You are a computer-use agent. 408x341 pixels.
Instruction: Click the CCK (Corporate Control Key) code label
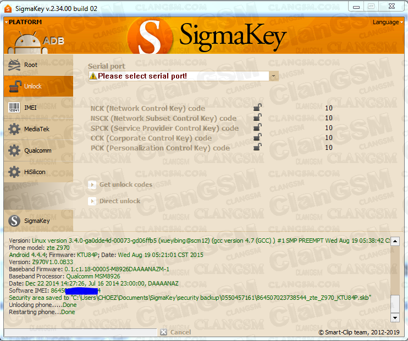151,138
